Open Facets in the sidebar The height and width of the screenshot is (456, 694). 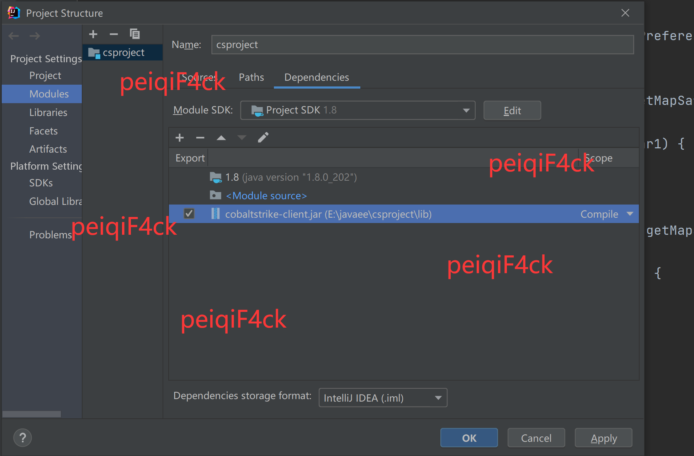43,131
